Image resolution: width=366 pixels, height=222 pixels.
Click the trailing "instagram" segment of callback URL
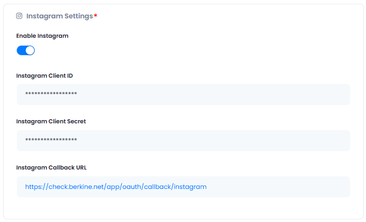(x=190, y=187)
